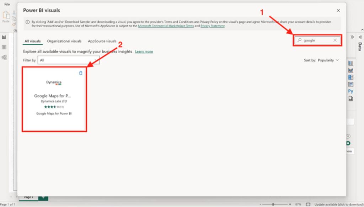Screen dimensions: 364x207
Task: Open the Filter by dropdown
Action: click(x=68, y=60)
